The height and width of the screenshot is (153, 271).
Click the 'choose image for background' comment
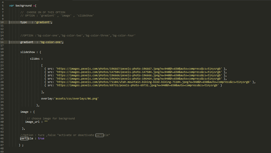pos(51,118)
